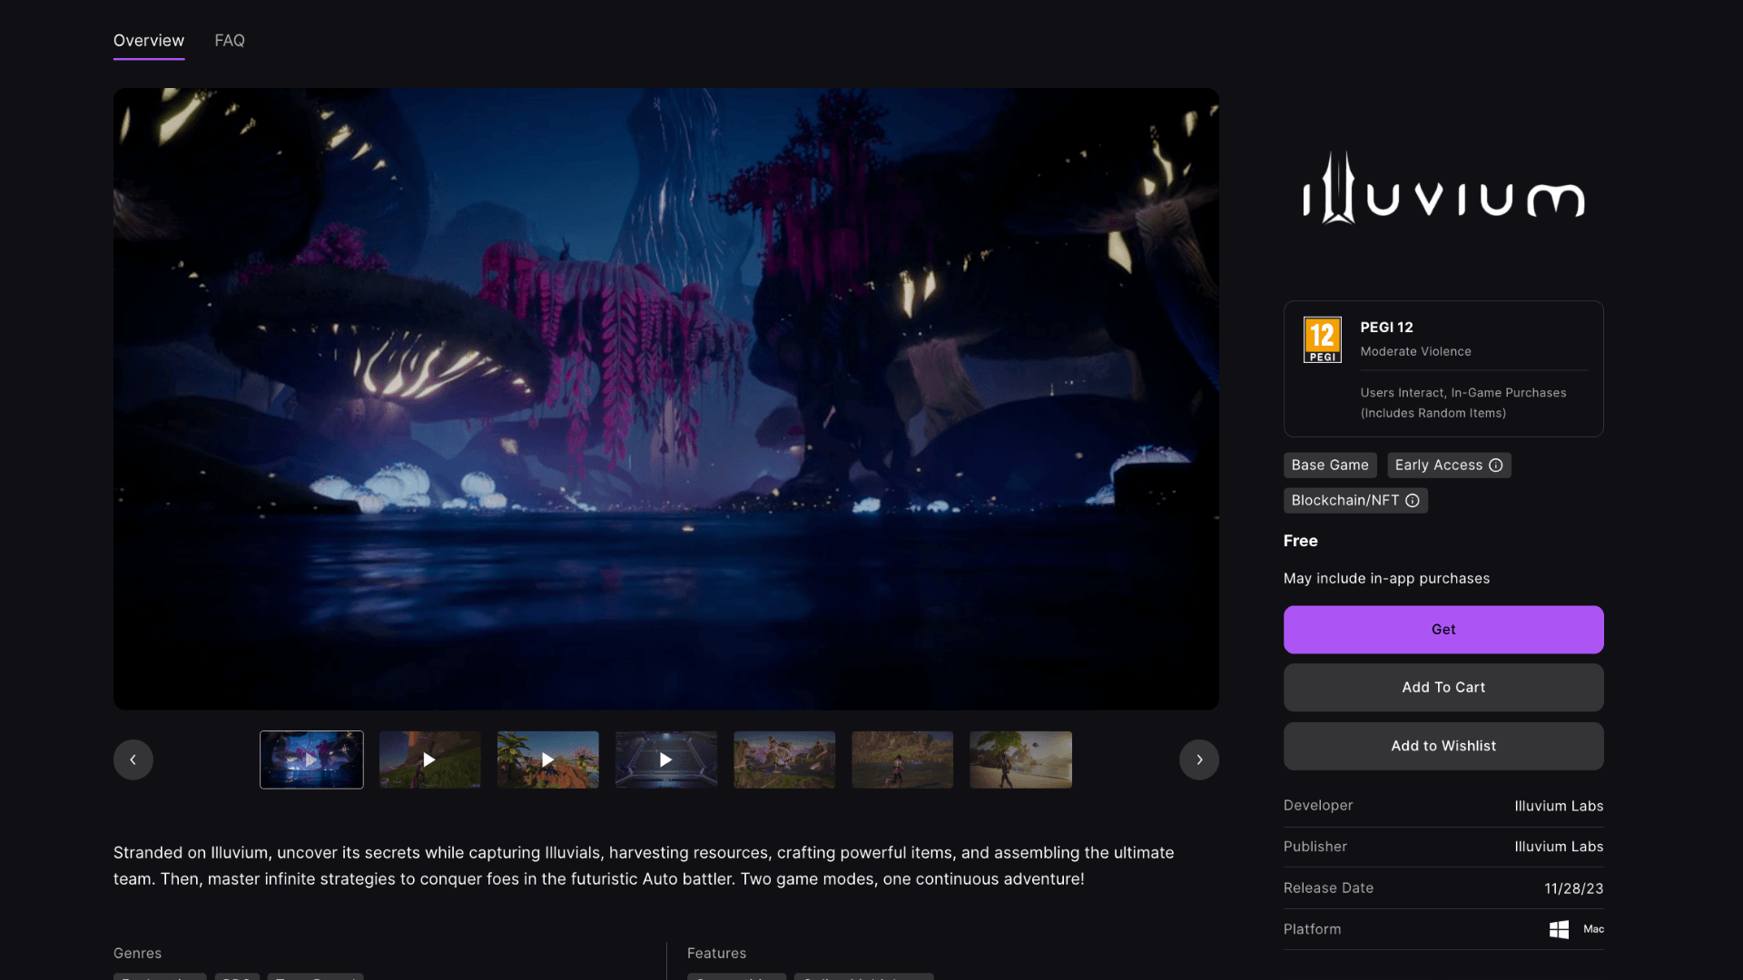Play the fourth video thumbnail
1743x980 pixels.
pyautogui.click(x=665, y=759)
